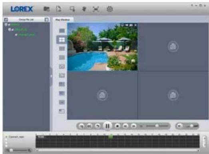Select the 36-view layout icon
This screenshot has height=154, width=209.
(x=62, y=75)
